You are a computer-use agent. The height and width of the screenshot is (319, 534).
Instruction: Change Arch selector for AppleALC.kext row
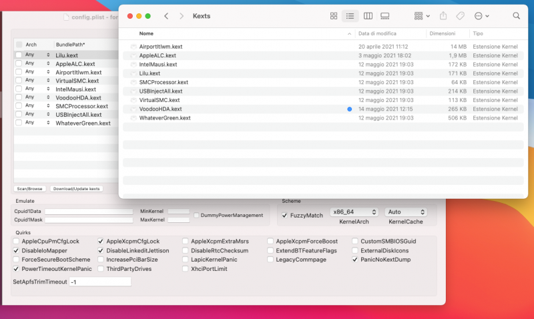coord(37,63)
